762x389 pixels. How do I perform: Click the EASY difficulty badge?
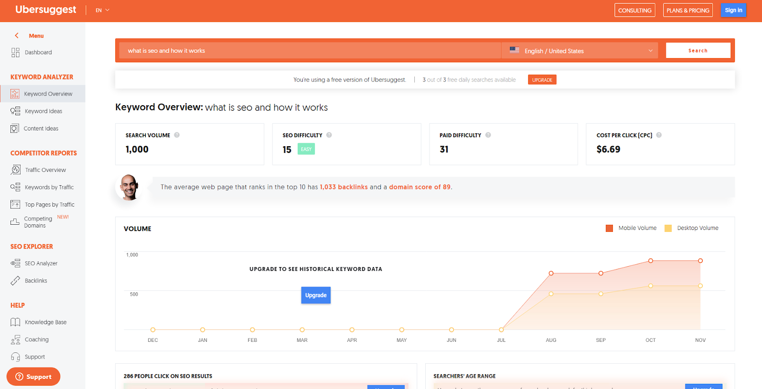(306, 149)
